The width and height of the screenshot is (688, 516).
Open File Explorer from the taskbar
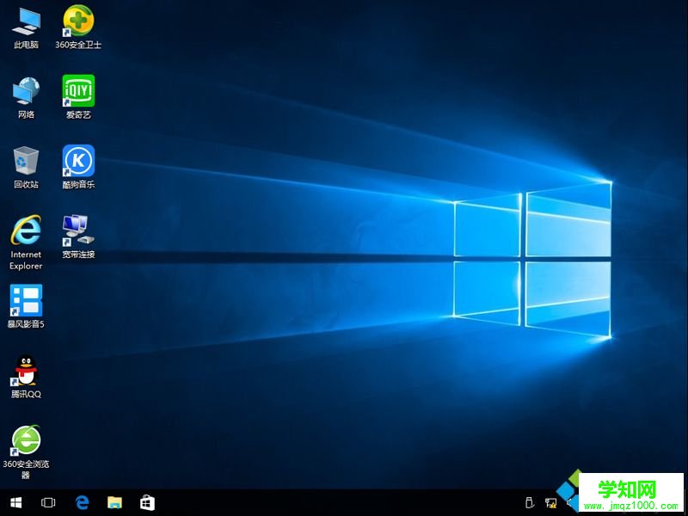pos(114,502)
